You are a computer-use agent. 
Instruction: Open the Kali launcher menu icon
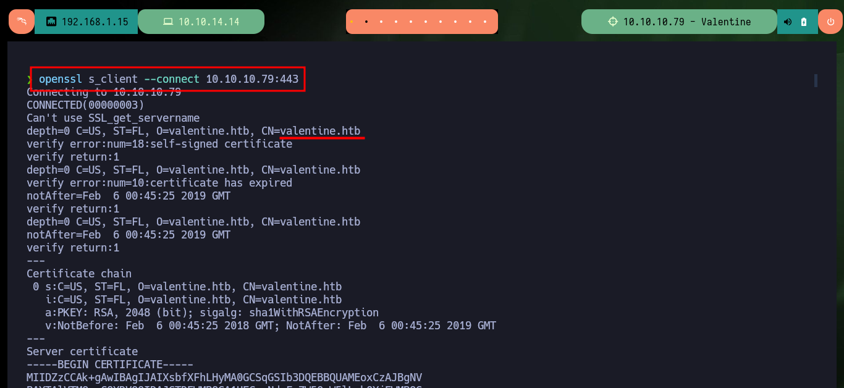(x=22, y=22)
